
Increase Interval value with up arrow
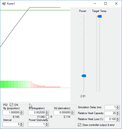[21, 124]
